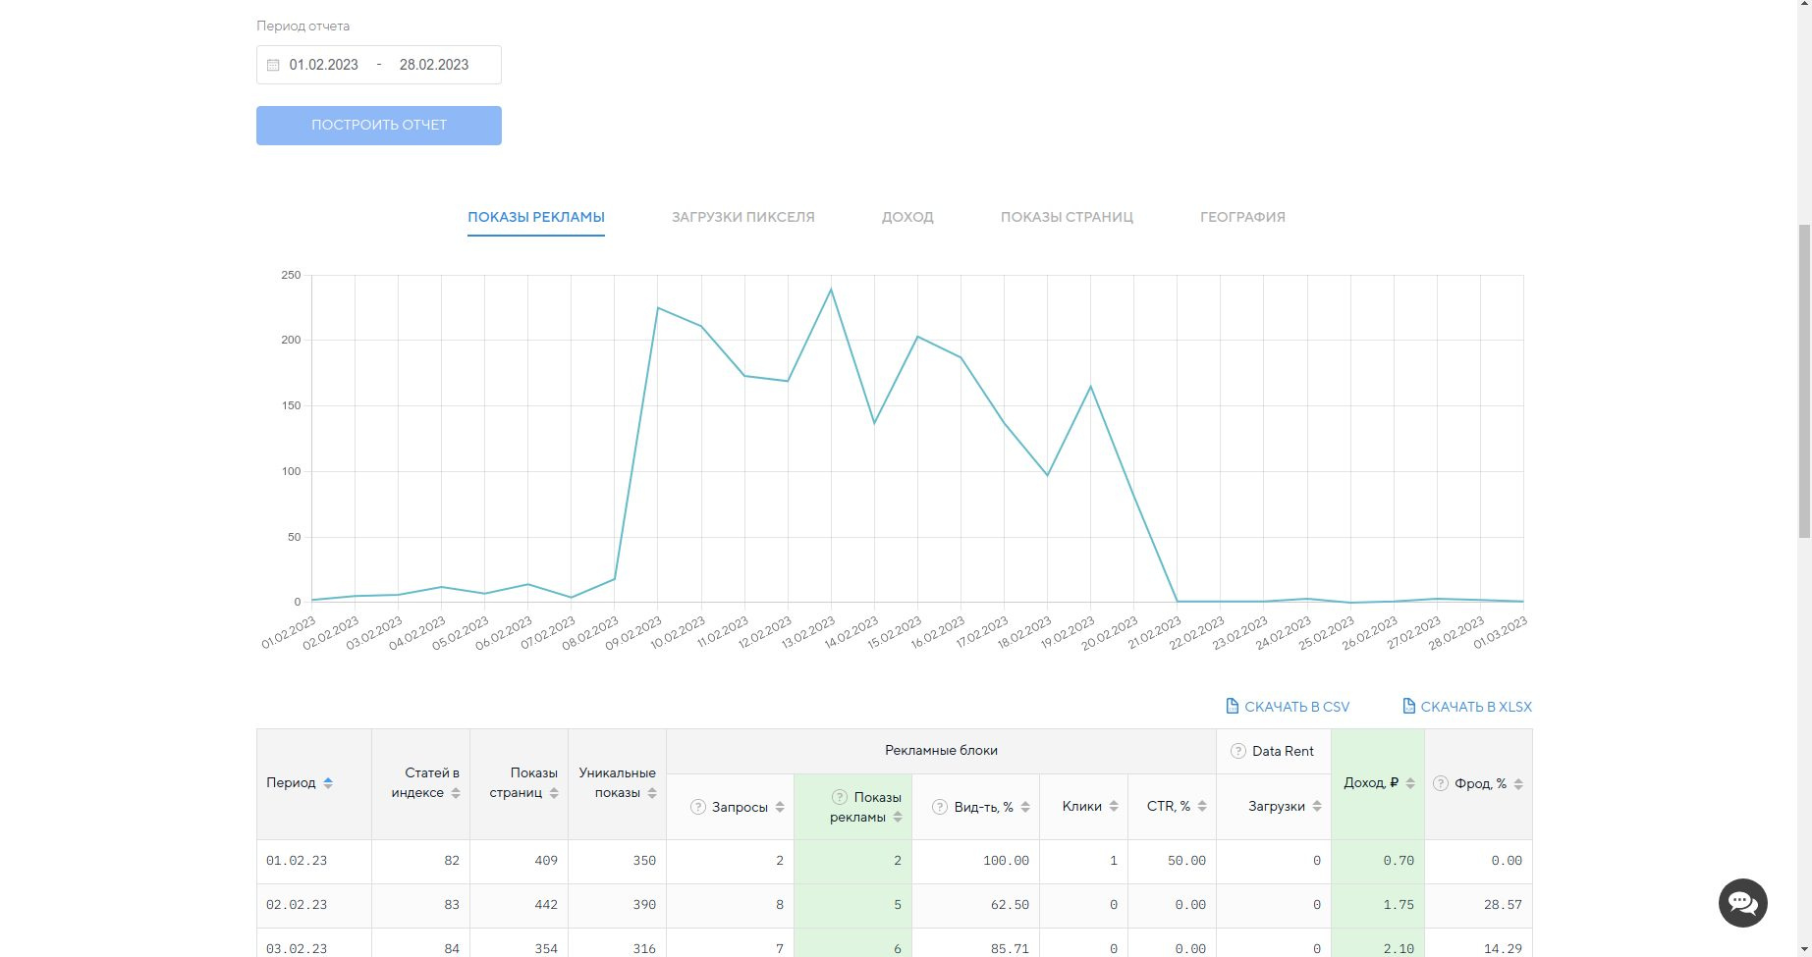Sort table by Период column
This screenshot has height=957, width=1812.
coord(328,782)
